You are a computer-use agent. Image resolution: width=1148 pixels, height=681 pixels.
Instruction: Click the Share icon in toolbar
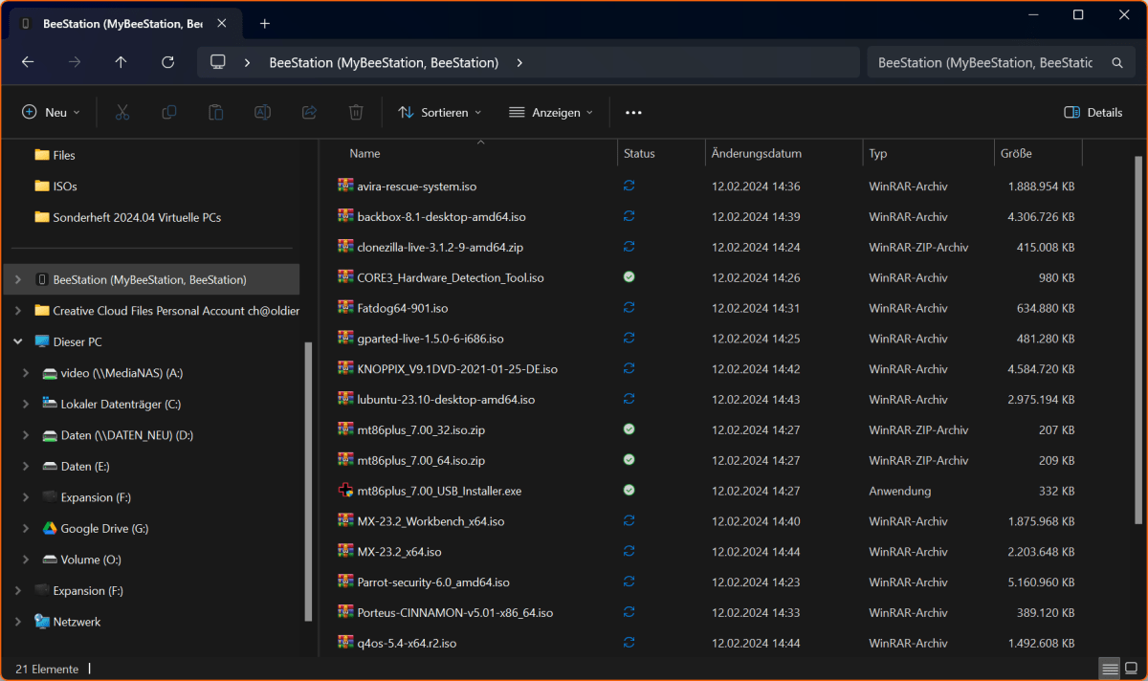309,112
